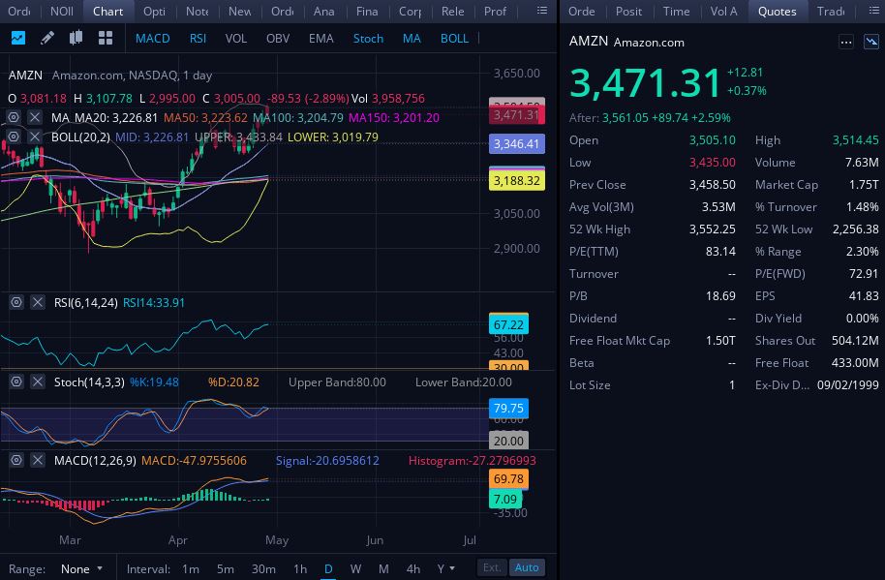Toggle Auto scaling button

527,567
